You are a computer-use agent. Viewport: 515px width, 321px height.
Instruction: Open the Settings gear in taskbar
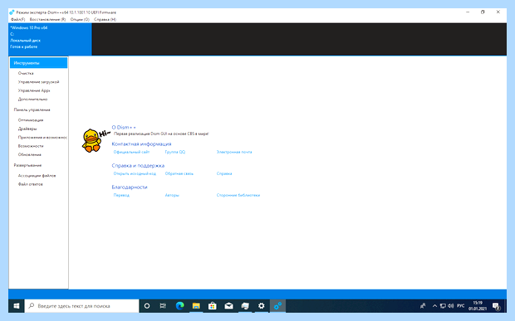pyautogui.click(x=261, y=306)
